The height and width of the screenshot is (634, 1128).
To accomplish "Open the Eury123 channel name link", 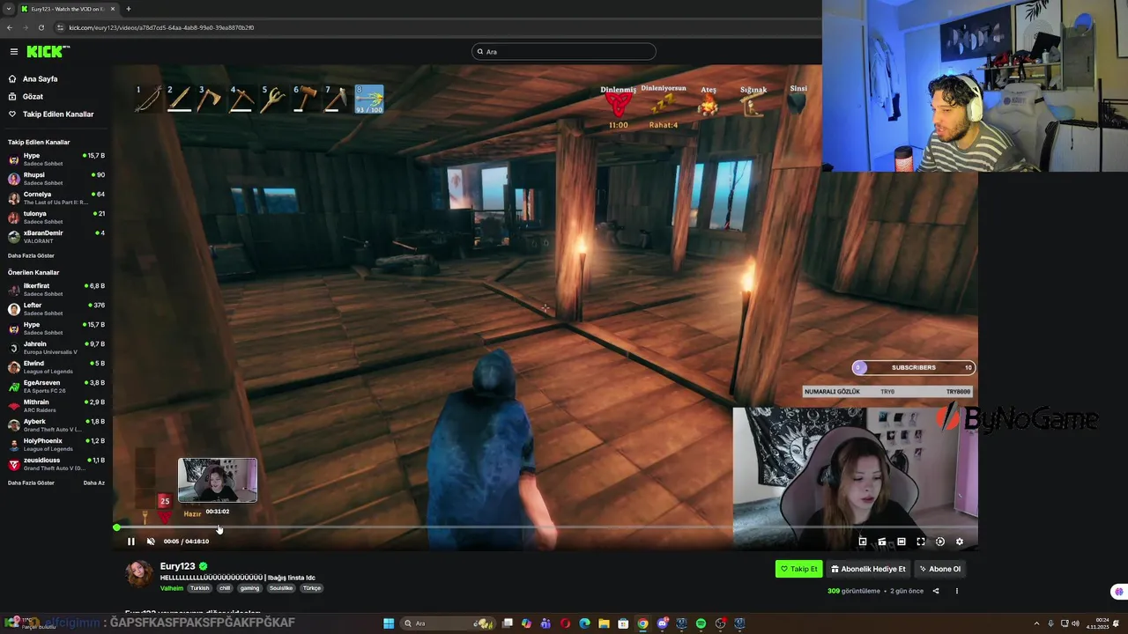I will coord(177,566).
